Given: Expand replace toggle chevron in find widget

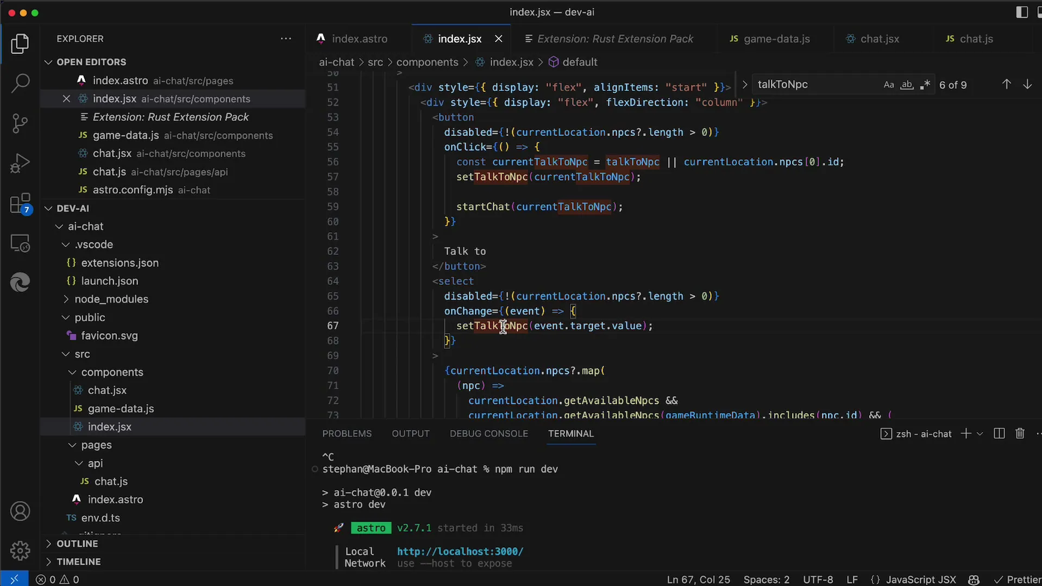Looking at the screenshot, I should (744, 85).
